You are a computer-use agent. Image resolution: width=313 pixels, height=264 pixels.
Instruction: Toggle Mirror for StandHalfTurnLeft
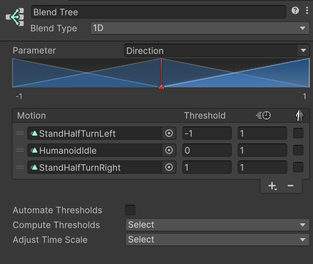click(x=298, y=133)
